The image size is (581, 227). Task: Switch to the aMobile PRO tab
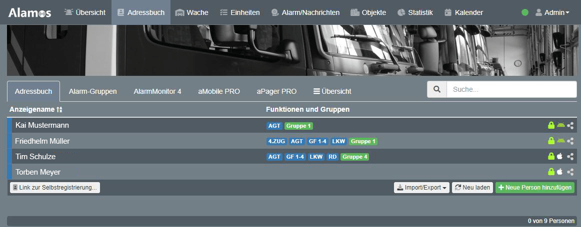click(x=219, y=91)
